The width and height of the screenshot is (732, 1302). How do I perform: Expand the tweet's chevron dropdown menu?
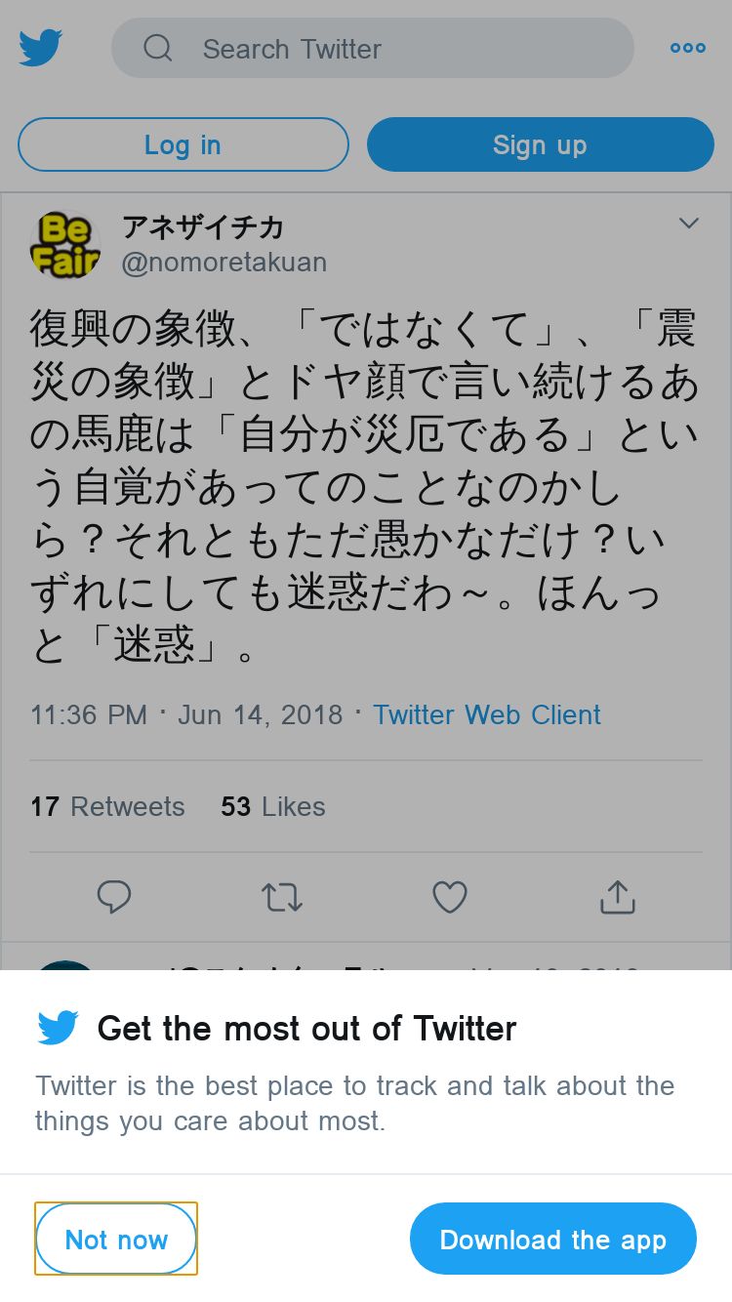[689, 224]
